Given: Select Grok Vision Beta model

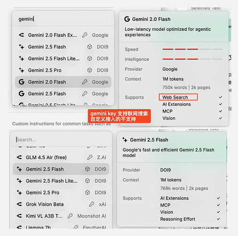Looking at the screenshot, I should (61, 204).
